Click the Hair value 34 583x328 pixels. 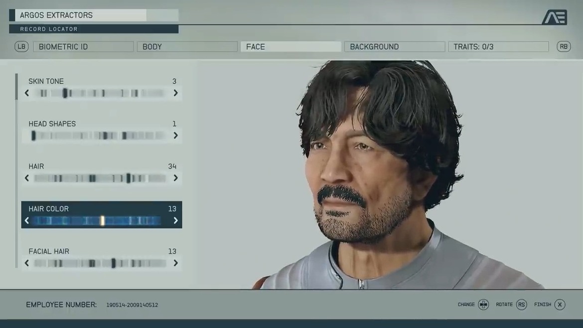click(172, 166)
